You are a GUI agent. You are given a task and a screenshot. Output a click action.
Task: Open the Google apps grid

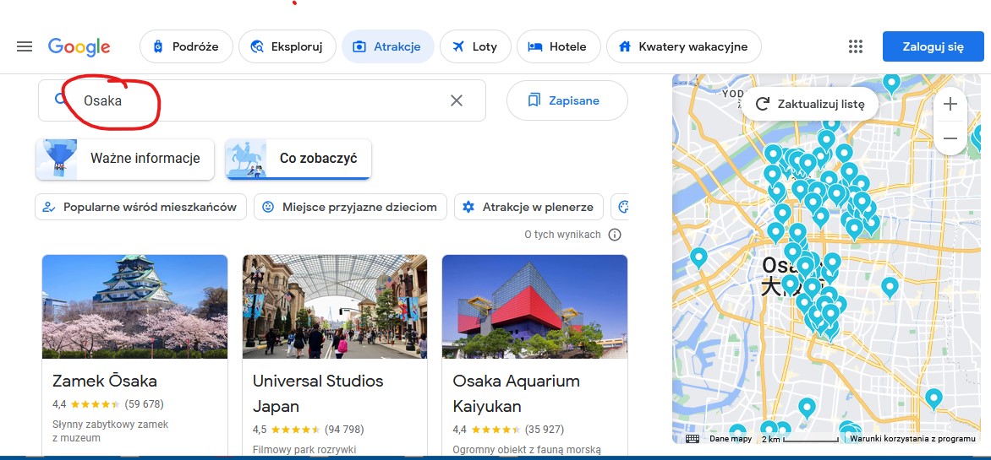pyautogui.click(x=856, y=46)
